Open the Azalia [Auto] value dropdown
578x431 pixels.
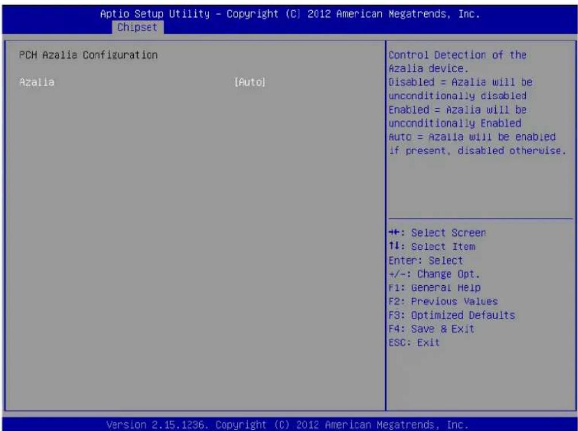click(250, 82)
